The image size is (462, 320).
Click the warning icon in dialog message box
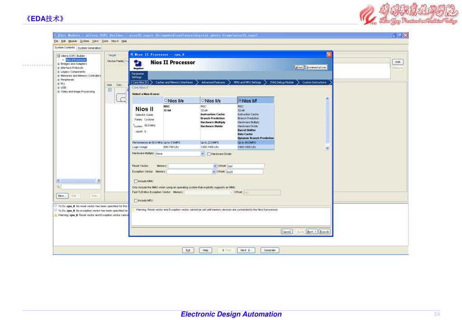pyautogui.click(x=133, y=210)
